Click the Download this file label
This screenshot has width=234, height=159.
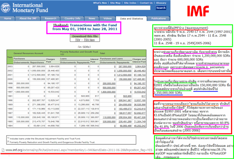point(85,36)
